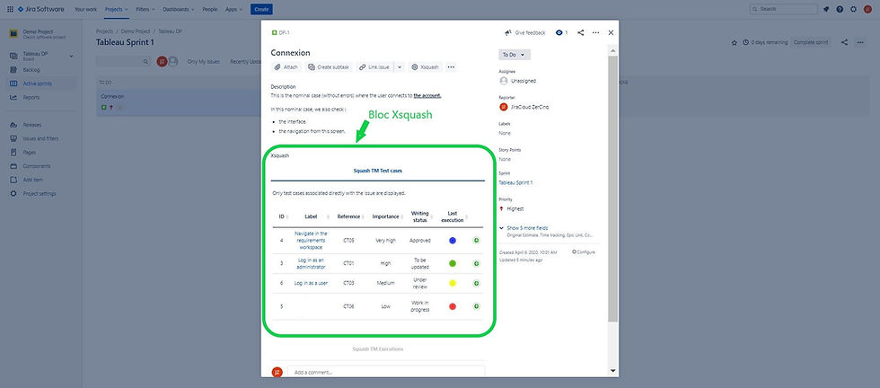Viewport: 880px width, 388px height.
Task: Open the Jira app switcher grid
Action: (10, 10)
